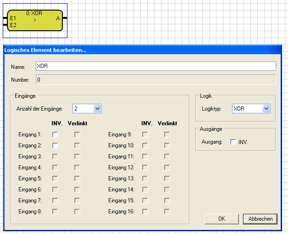Toggle INV. checkbox for Eingang 2

[55, 145]
